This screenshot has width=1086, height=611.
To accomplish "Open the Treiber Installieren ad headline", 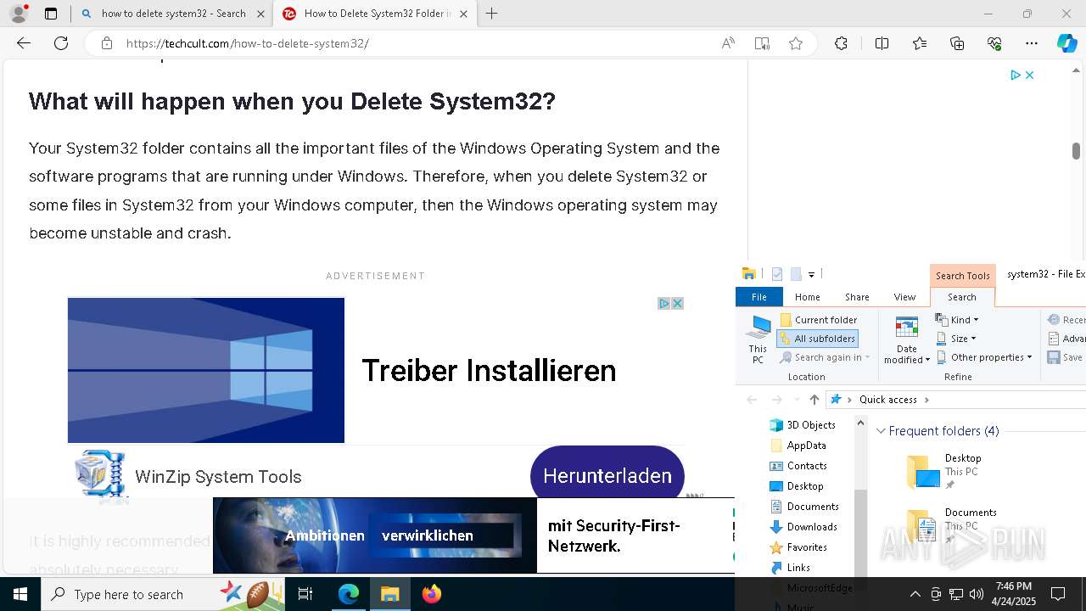I will [489, 371].
